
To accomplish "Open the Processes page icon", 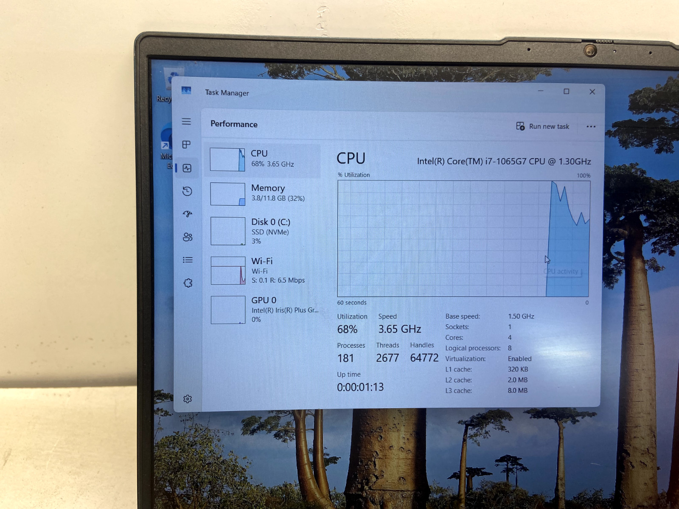I will coord(186,145).
